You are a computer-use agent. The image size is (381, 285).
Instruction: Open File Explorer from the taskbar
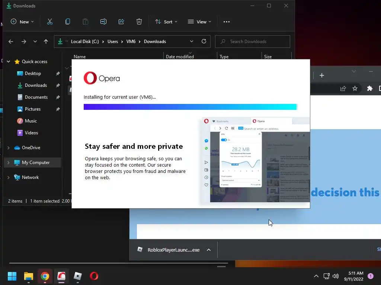(28, 276)
